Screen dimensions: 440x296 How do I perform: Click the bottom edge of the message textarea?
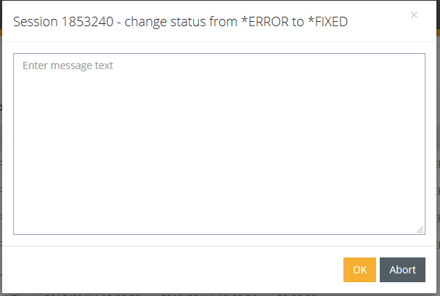pos(219,234)
